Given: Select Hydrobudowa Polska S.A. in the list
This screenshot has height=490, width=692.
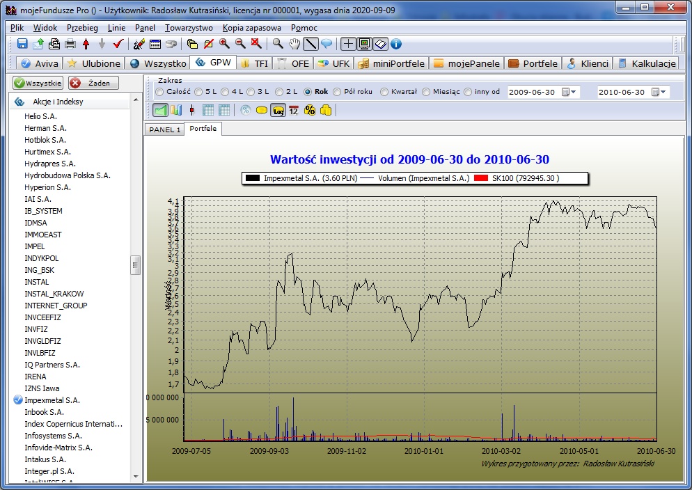Looking at the screenshot, I should pyautogui.click(x=67, y=175).
